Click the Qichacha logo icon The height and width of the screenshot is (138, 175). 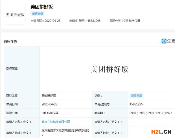[x=164, y=41]
